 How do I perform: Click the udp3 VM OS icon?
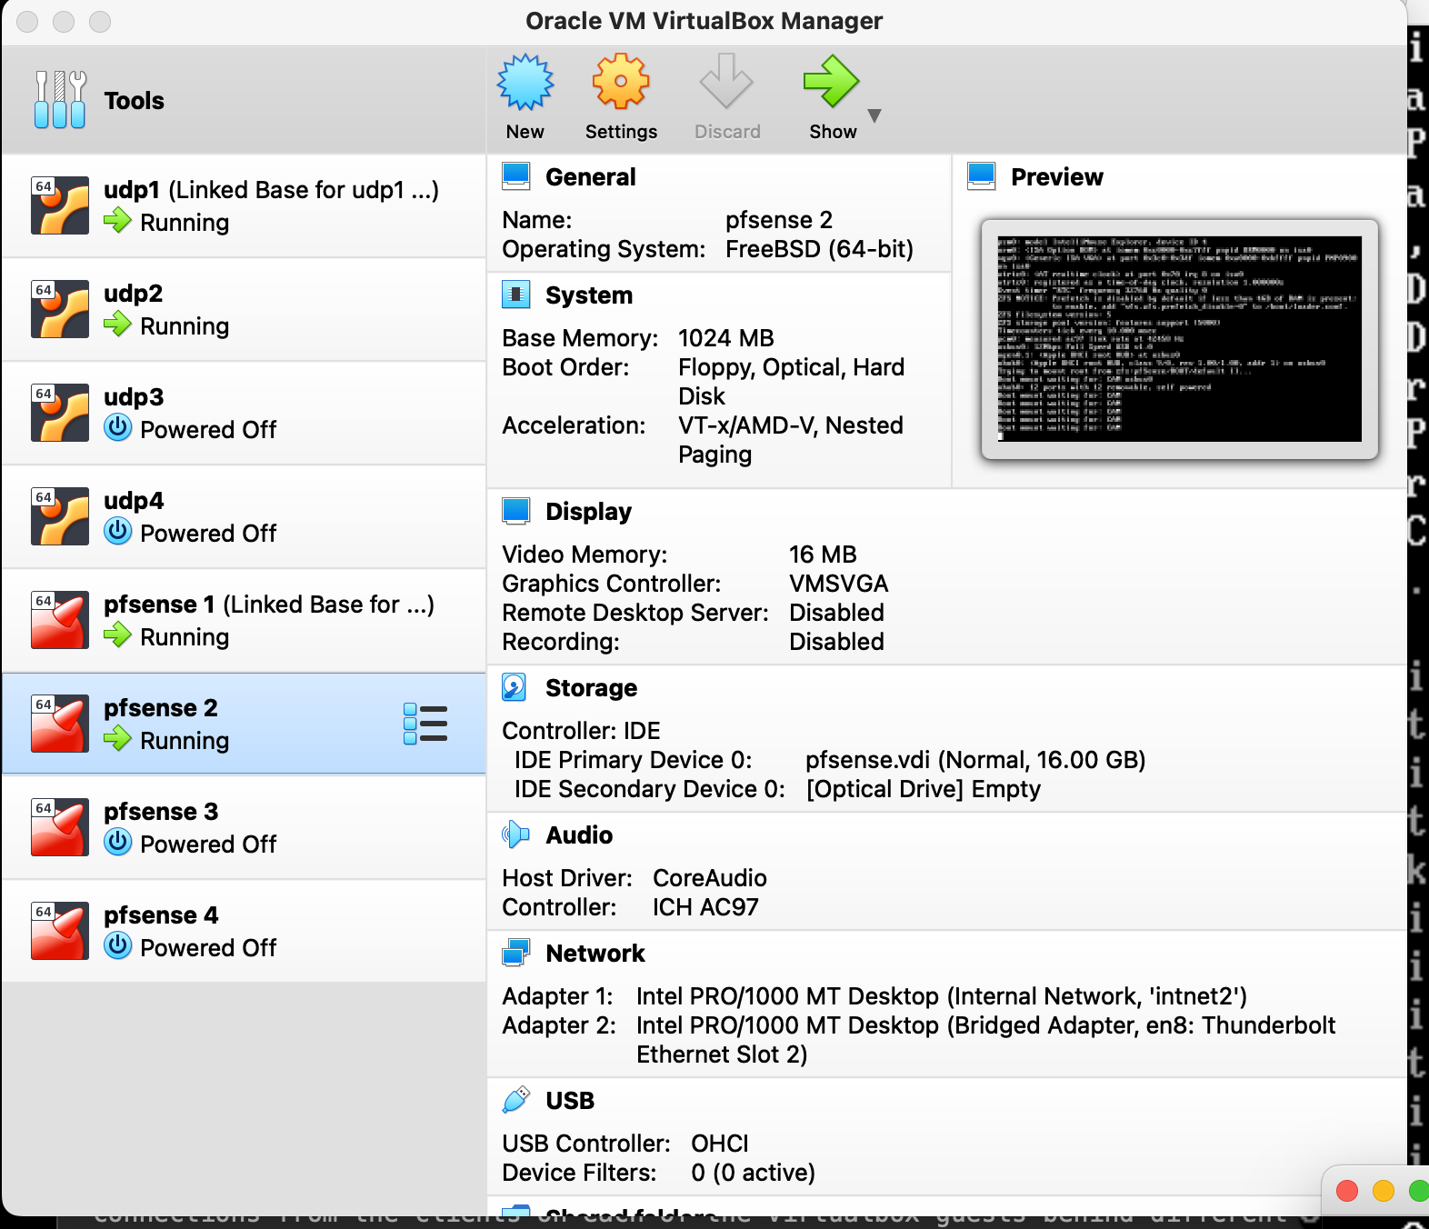click(x=60, y=413)
